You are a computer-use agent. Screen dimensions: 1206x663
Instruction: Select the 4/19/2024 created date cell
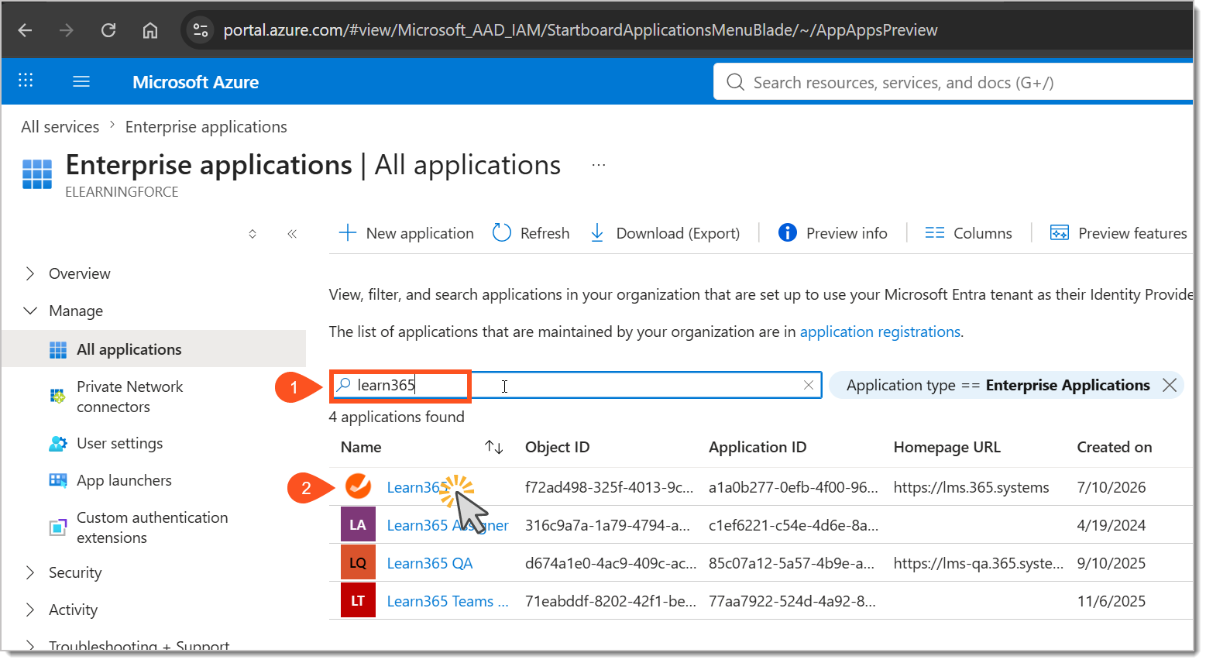tap(1111, 525)
